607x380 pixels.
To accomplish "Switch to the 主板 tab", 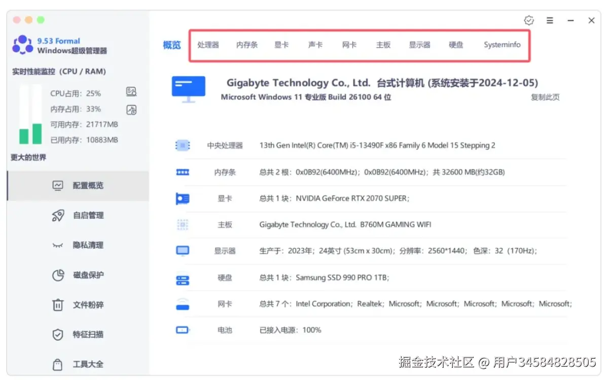I will tap(383, 45).
